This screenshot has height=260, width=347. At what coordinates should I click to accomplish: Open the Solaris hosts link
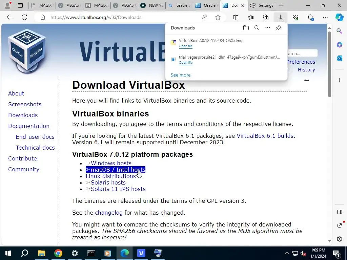point(108,182)
